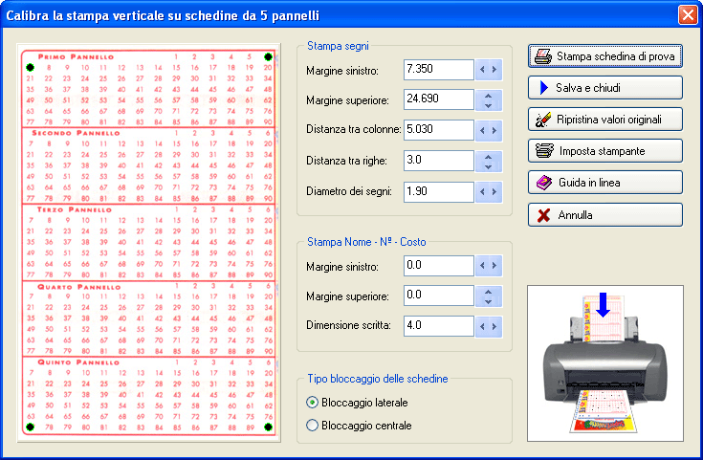Click the book icon on Guida in linea

(x=541, y=183)
